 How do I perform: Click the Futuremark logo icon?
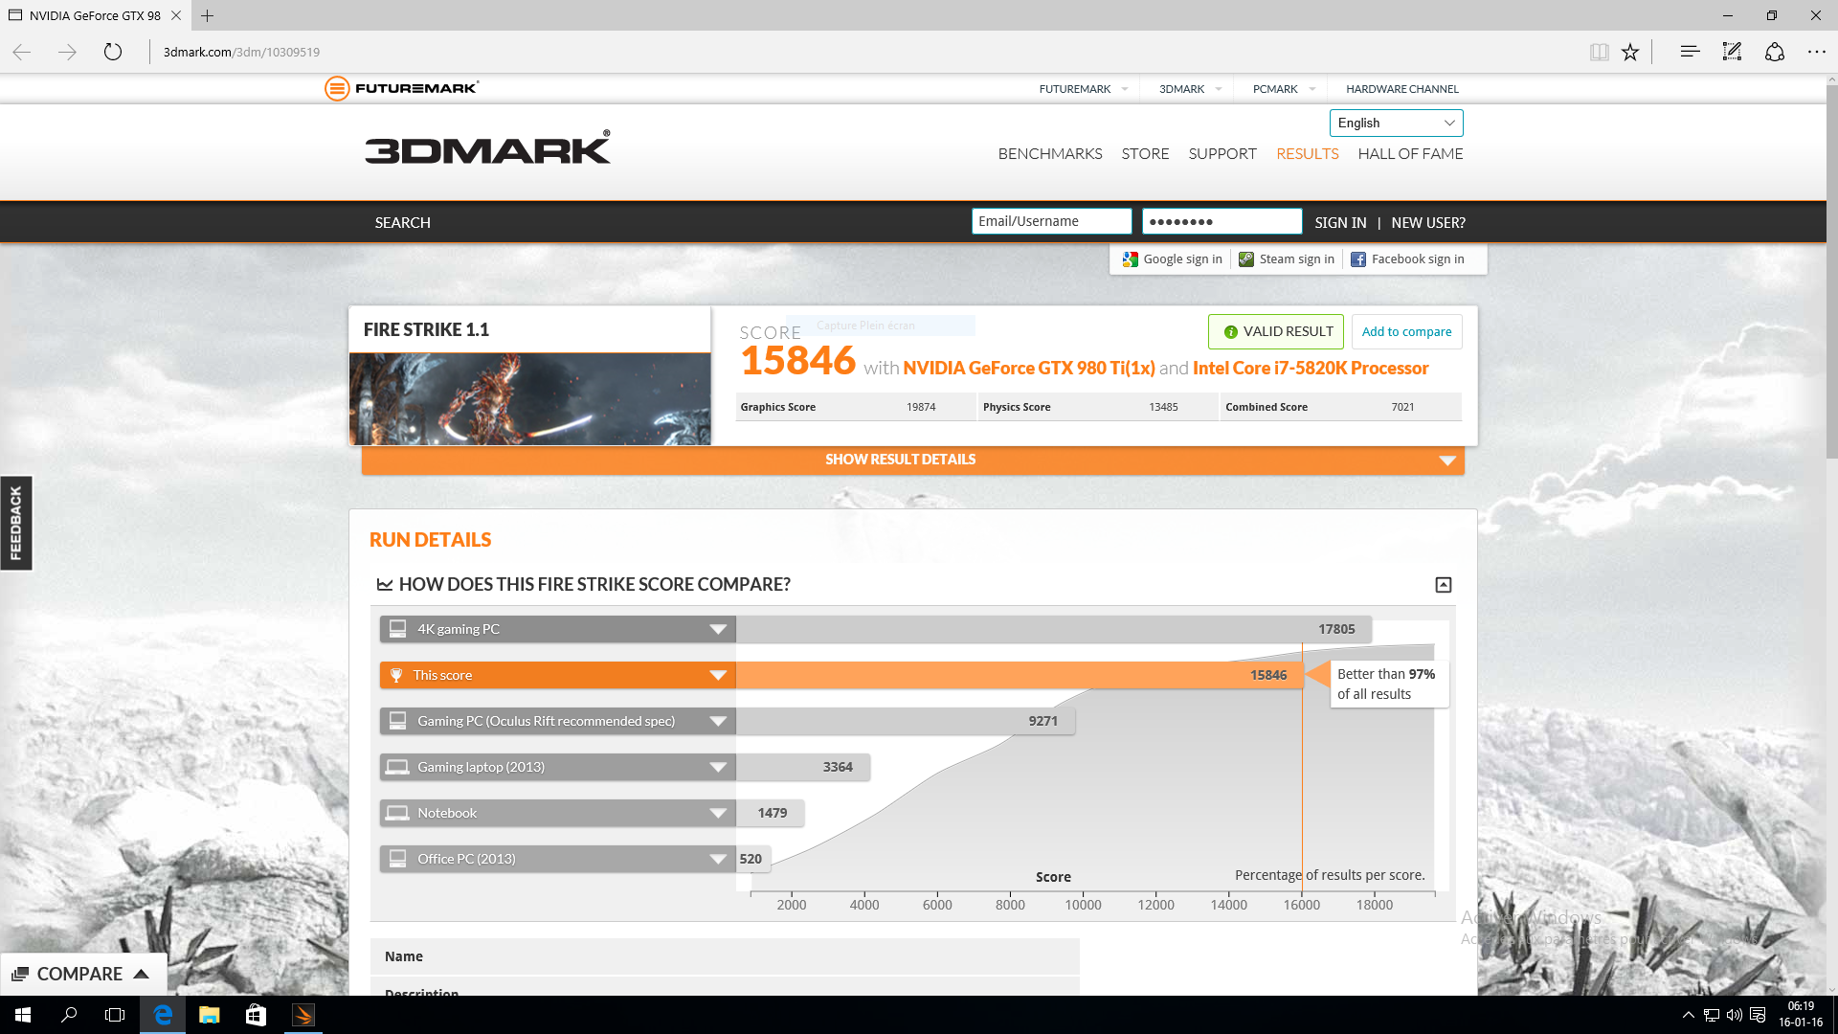tap(337, 88)
